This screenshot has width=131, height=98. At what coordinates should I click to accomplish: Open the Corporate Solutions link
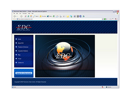[x=23, y=51]
